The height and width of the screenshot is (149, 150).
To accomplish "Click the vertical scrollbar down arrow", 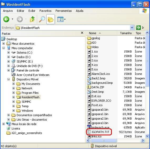I will tap(147, 136).
